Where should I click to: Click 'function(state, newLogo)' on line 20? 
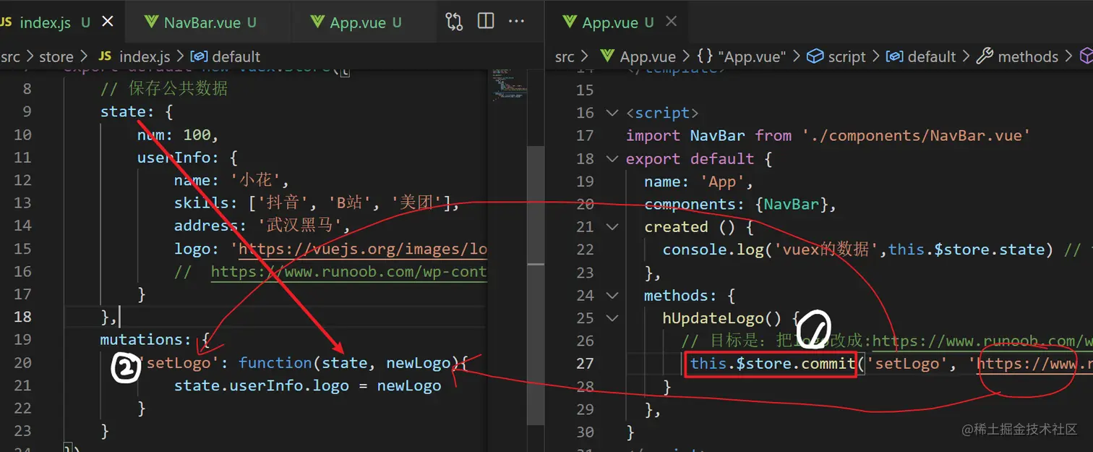(x=349, y=362)
